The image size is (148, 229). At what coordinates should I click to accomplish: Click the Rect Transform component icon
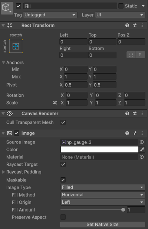click(x=10, y=25)
